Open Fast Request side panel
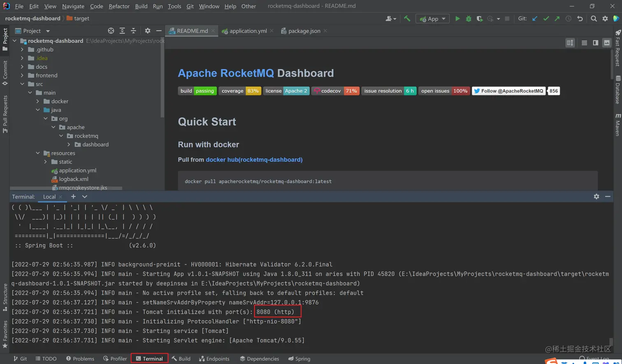This screenshot has height=364, width=622. pos(617,48)
